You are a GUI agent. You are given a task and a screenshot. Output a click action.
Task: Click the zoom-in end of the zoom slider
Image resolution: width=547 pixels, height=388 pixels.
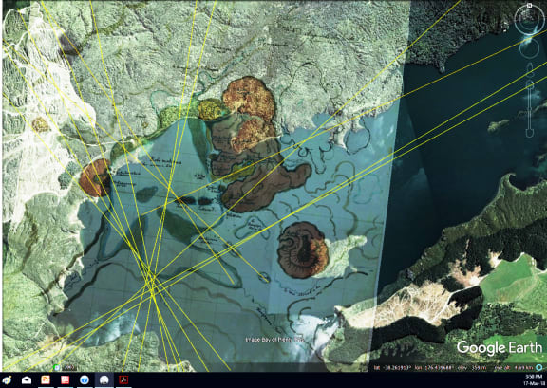(x=530, y=84)
